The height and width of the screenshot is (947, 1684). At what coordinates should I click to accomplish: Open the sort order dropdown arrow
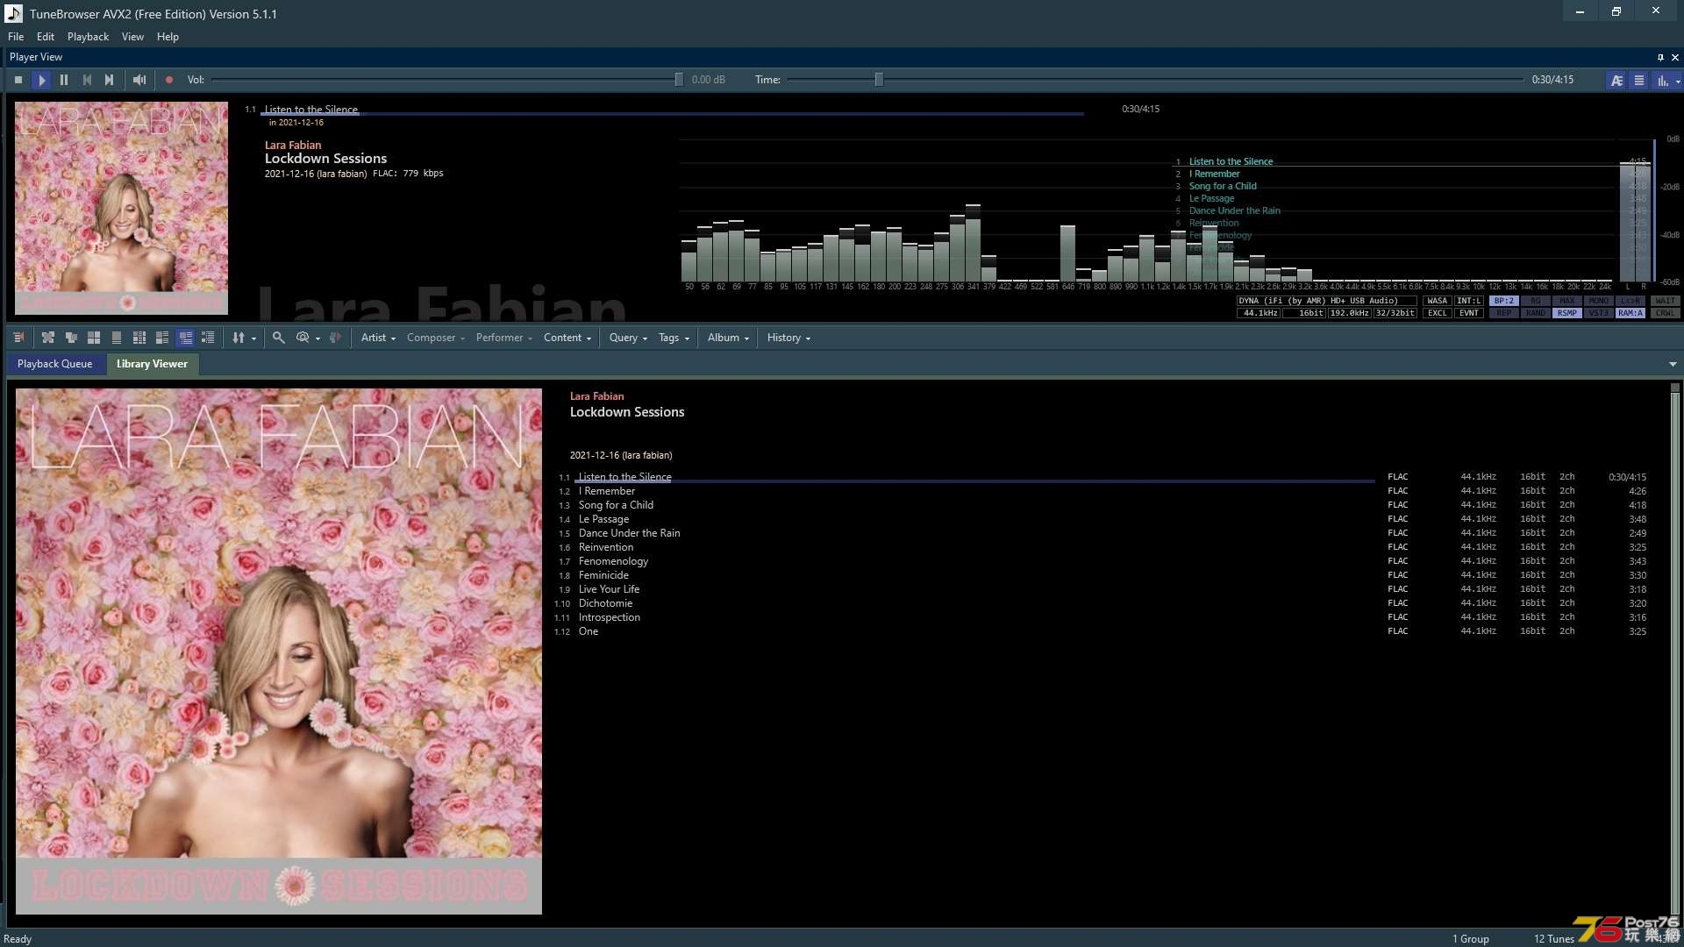click(253, 338)
